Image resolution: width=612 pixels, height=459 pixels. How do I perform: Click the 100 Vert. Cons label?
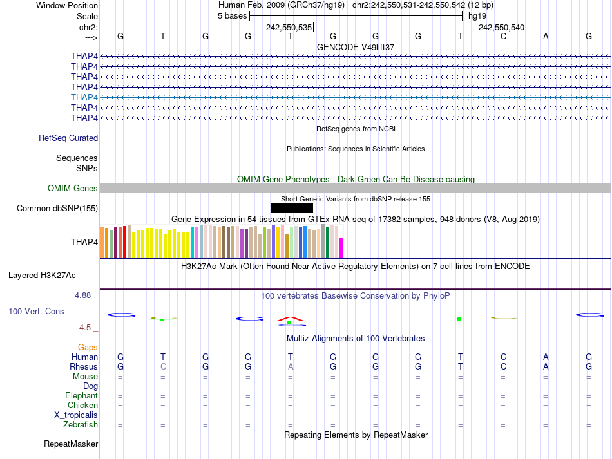[36, 311]
